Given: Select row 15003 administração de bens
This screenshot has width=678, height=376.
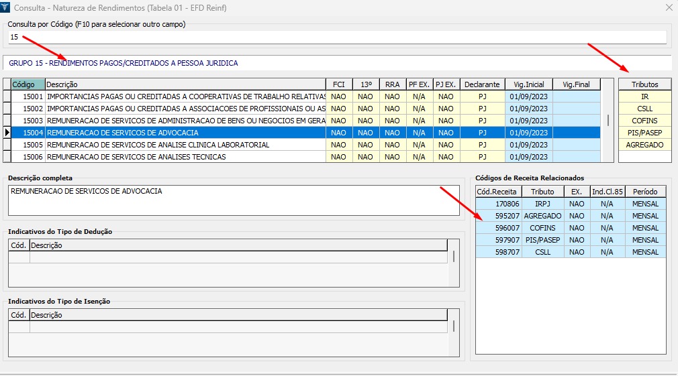Looking at the screenshot, I should 185,121.
